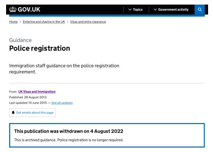Open the UK Visas and Immigration link
This screenshot has height=152, width=213.
37,92
